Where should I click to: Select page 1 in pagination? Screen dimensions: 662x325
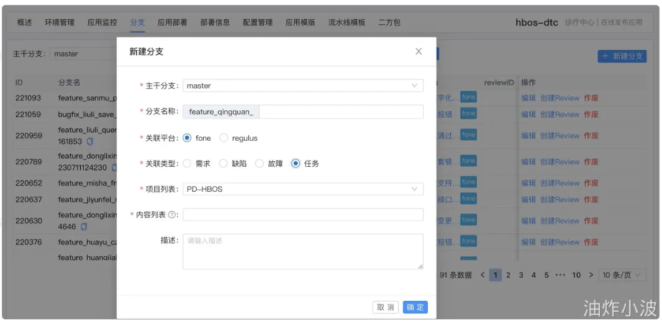click(x=495, y=275)
